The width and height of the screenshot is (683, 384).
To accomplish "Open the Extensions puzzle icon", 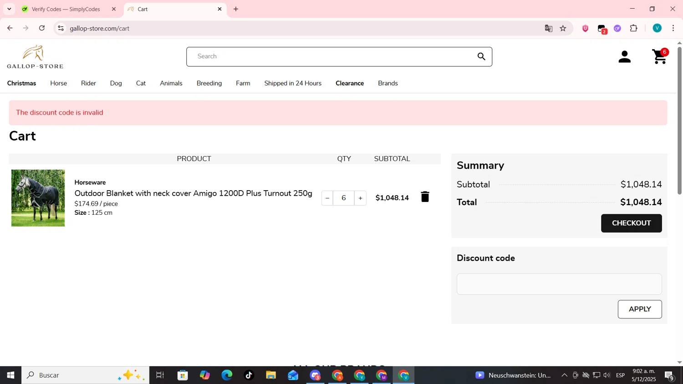I will click(634, 28).
